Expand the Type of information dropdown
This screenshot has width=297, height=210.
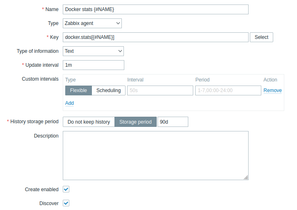(x=93, y=51)
